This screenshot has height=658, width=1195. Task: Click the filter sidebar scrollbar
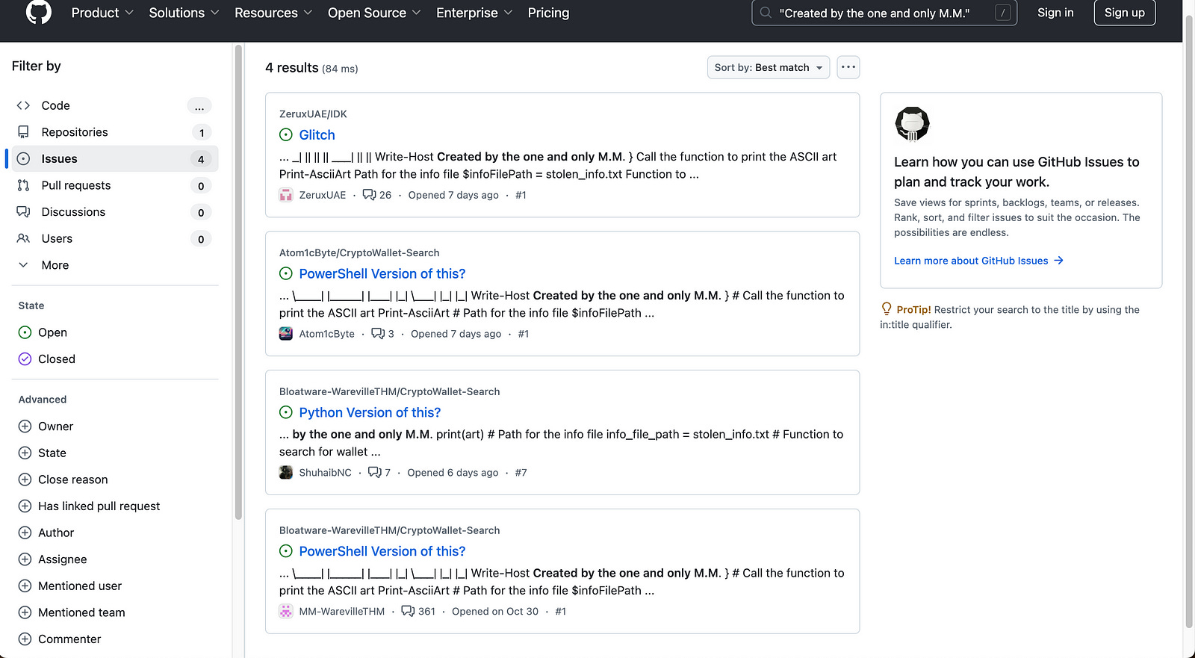tap(238, 282)
